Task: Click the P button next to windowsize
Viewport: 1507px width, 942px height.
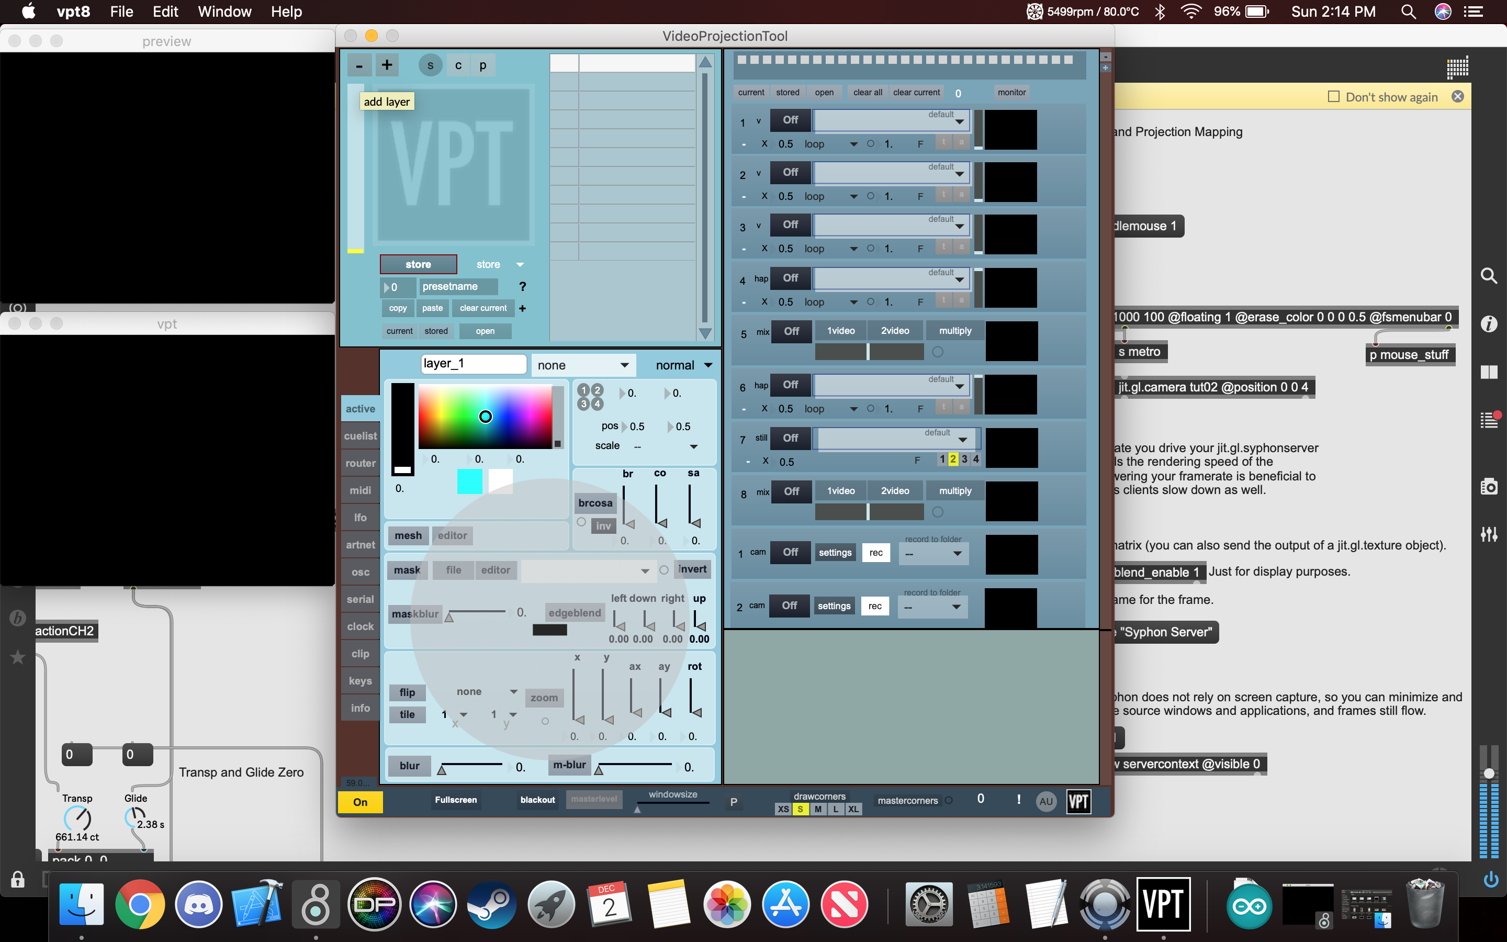Action: pyautogui.click(x=734, y=802)
